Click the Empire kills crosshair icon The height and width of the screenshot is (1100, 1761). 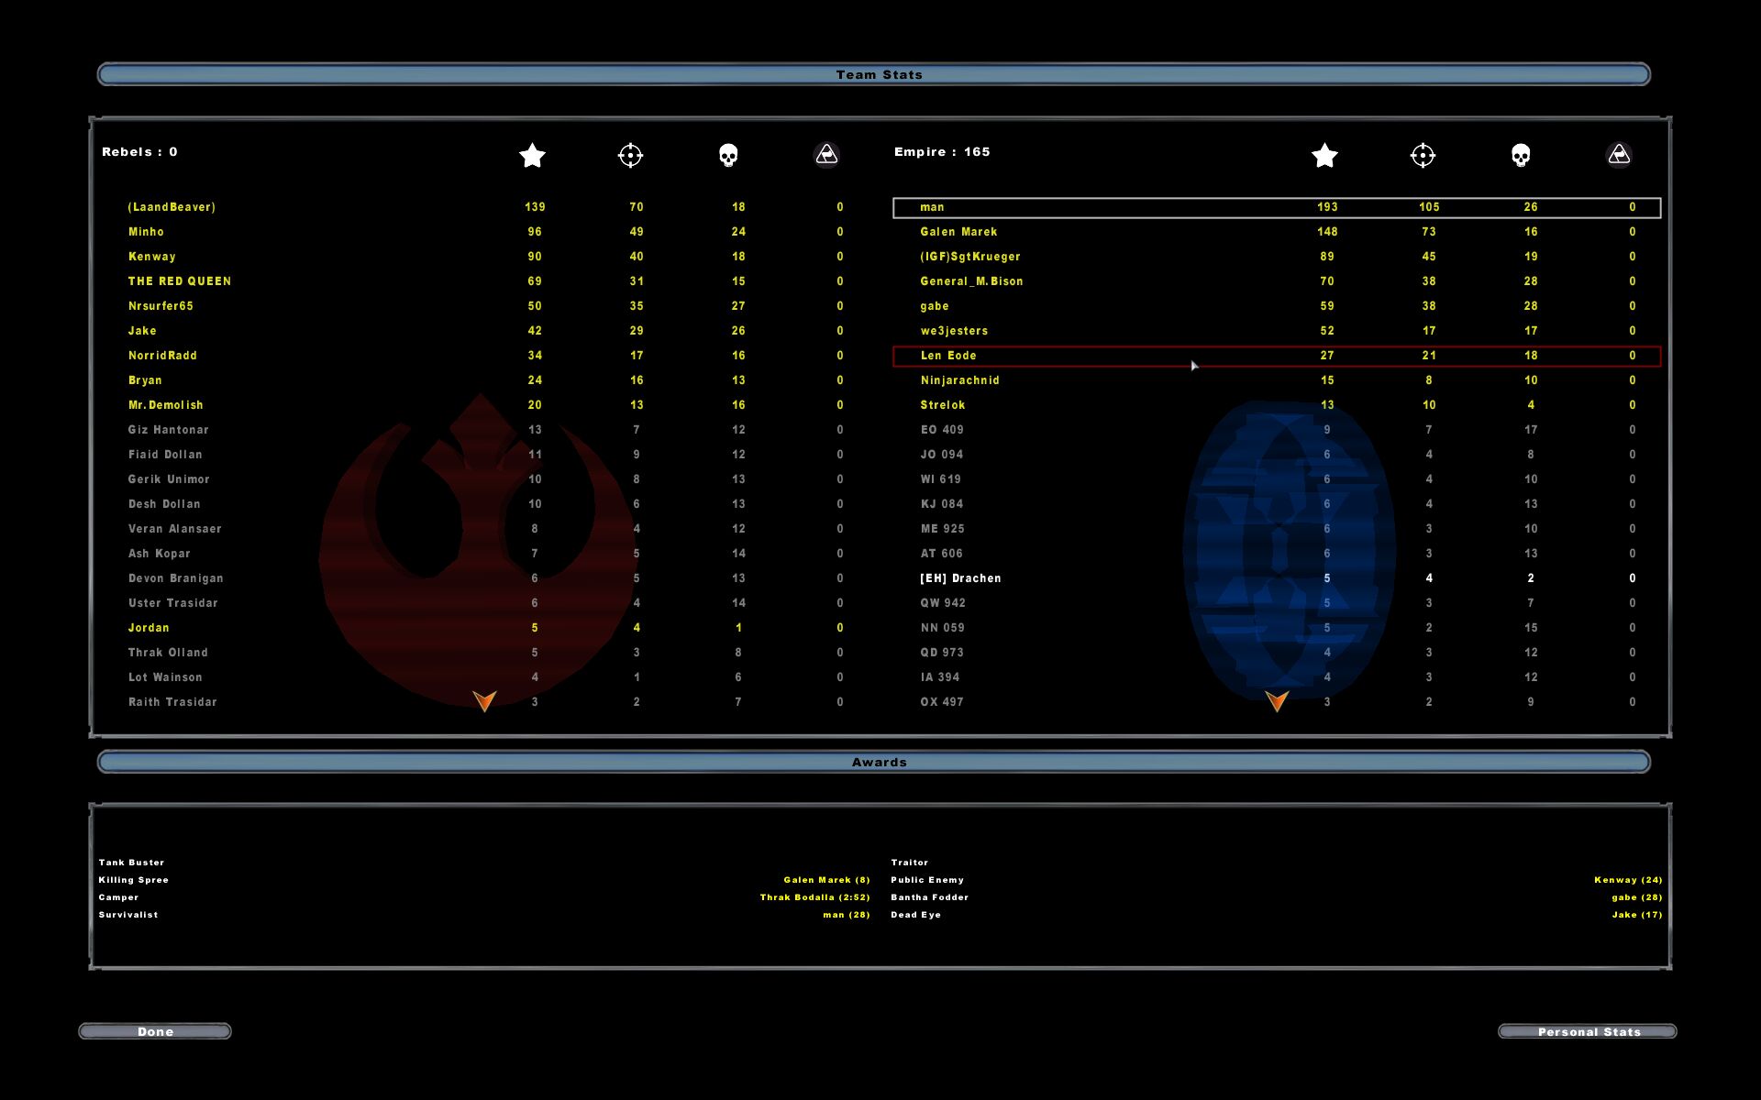[1423, 155]
